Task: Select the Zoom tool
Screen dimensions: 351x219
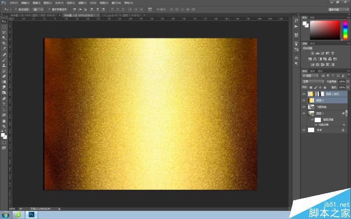Action: point(4,126)
